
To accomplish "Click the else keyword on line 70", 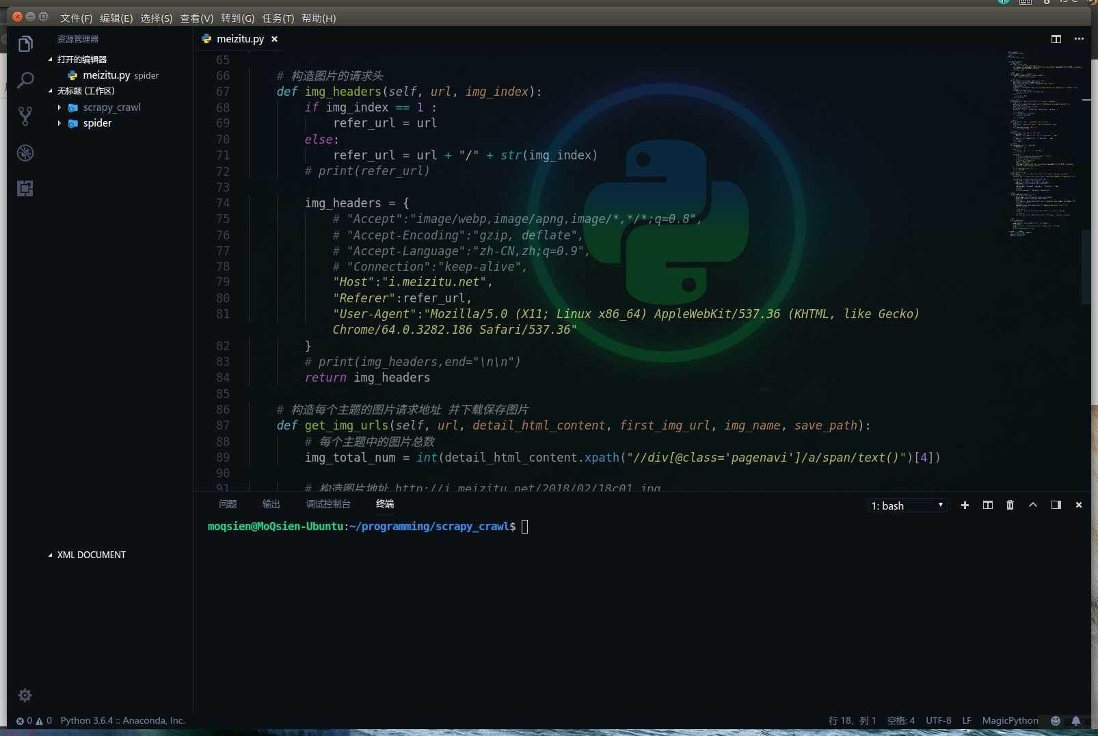I will [x=319, y=140].
